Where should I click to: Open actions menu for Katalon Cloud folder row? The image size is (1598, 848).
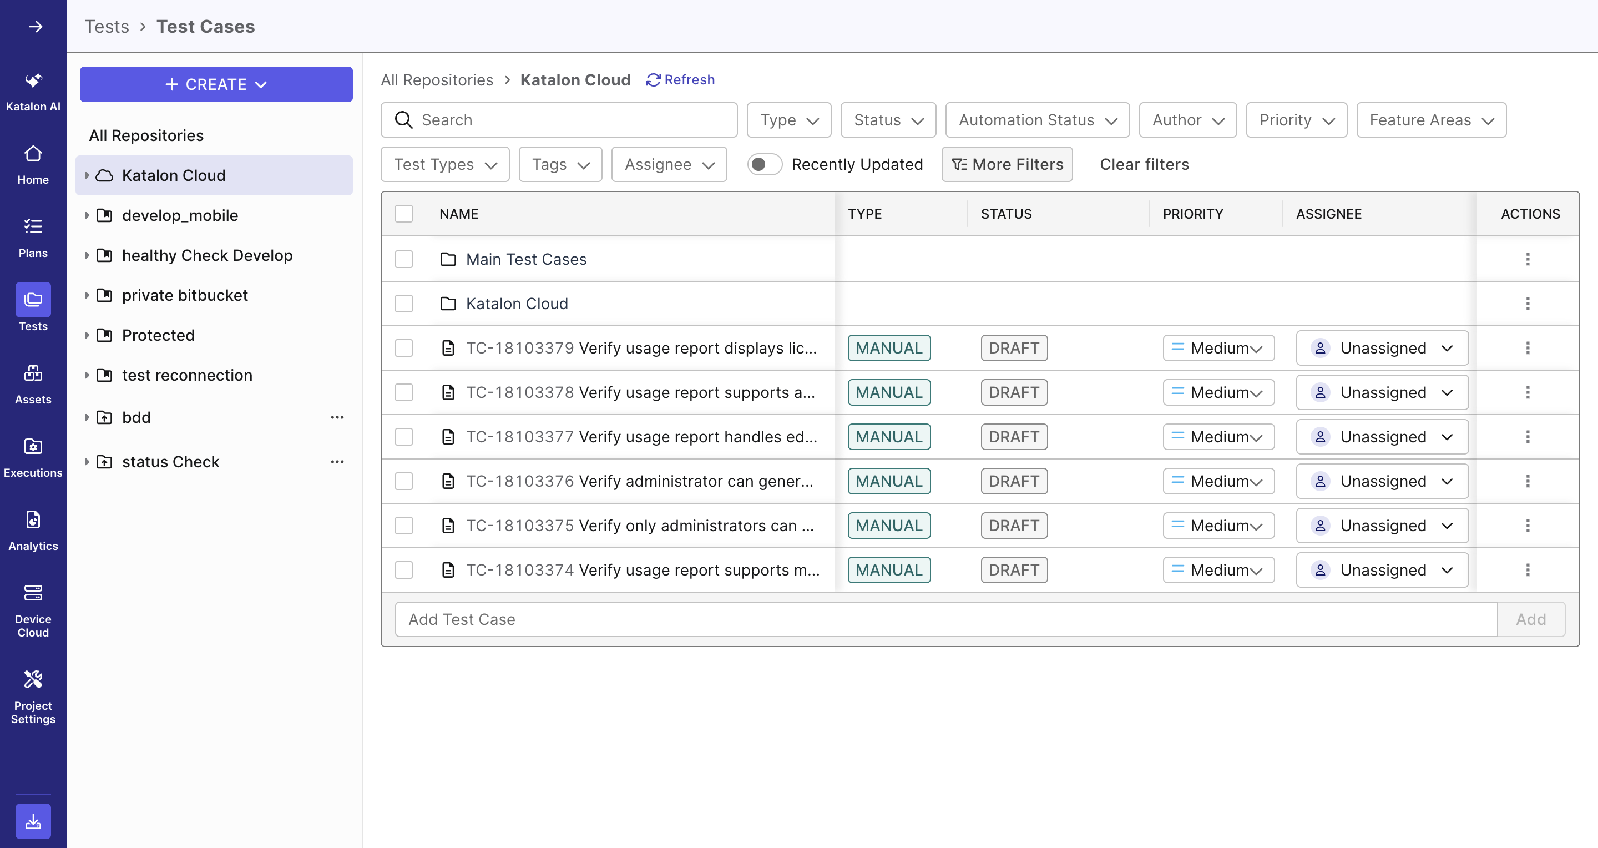(1528, 304)
